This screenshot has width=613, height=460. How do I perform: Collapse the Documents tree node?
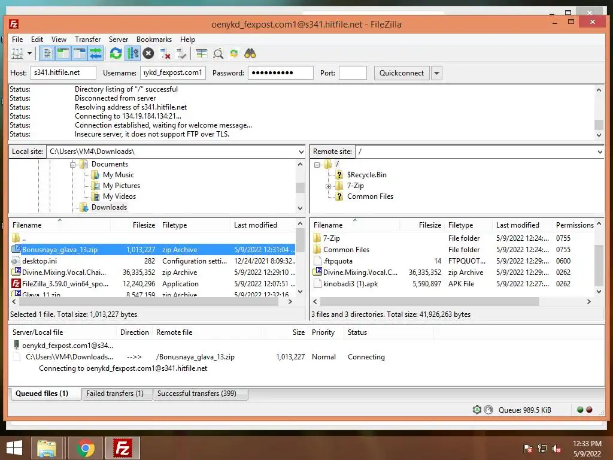[72, 165]
